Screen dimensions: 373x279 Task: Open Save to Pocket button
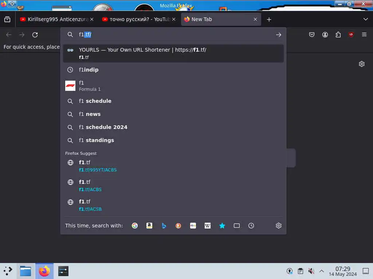coord(312,35)
